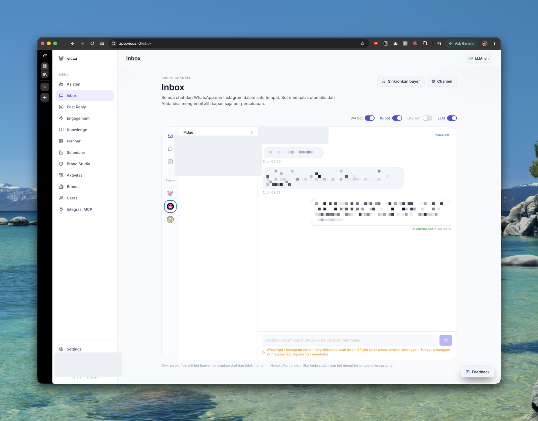The height and width of the screenshot is (421, 538).
Task: Click the Knowledge book icon
Action: click(61, 130)
